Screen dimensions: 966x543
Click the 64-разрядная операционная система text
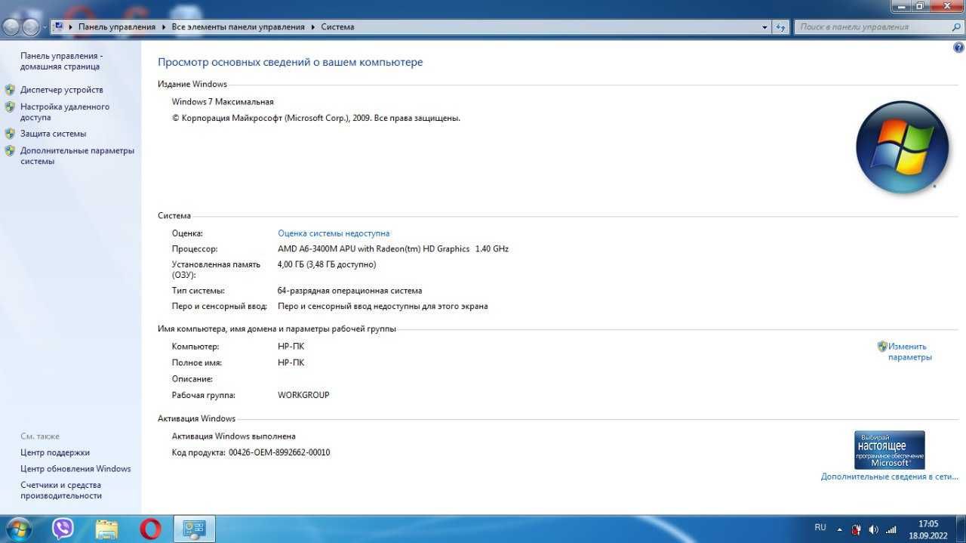point(349,291)
